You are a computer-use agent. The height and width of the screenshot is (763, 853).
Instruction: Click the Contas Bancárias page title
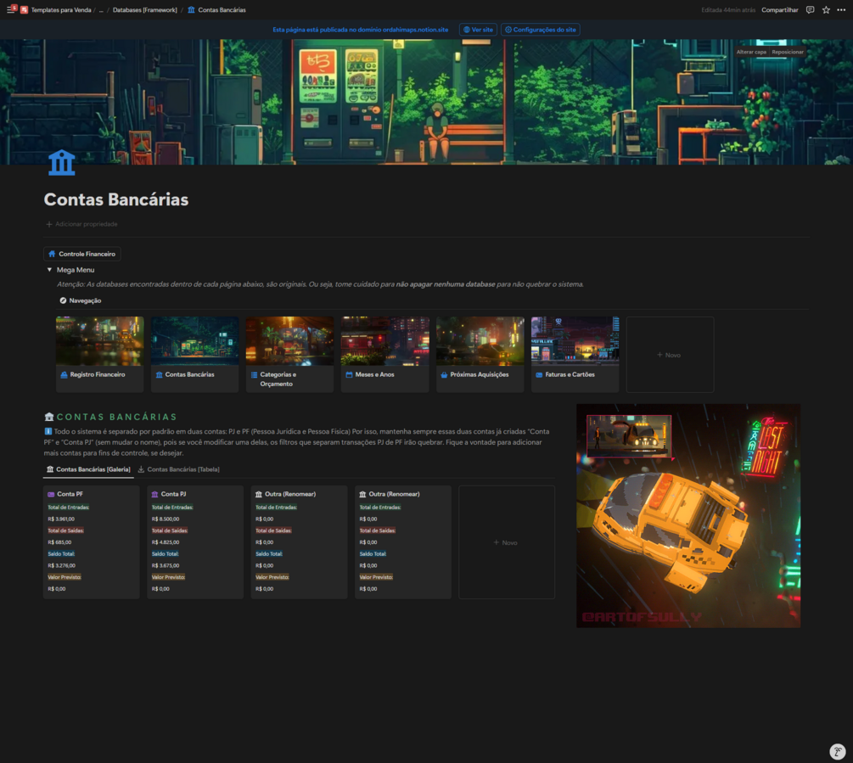coord(116,199)
